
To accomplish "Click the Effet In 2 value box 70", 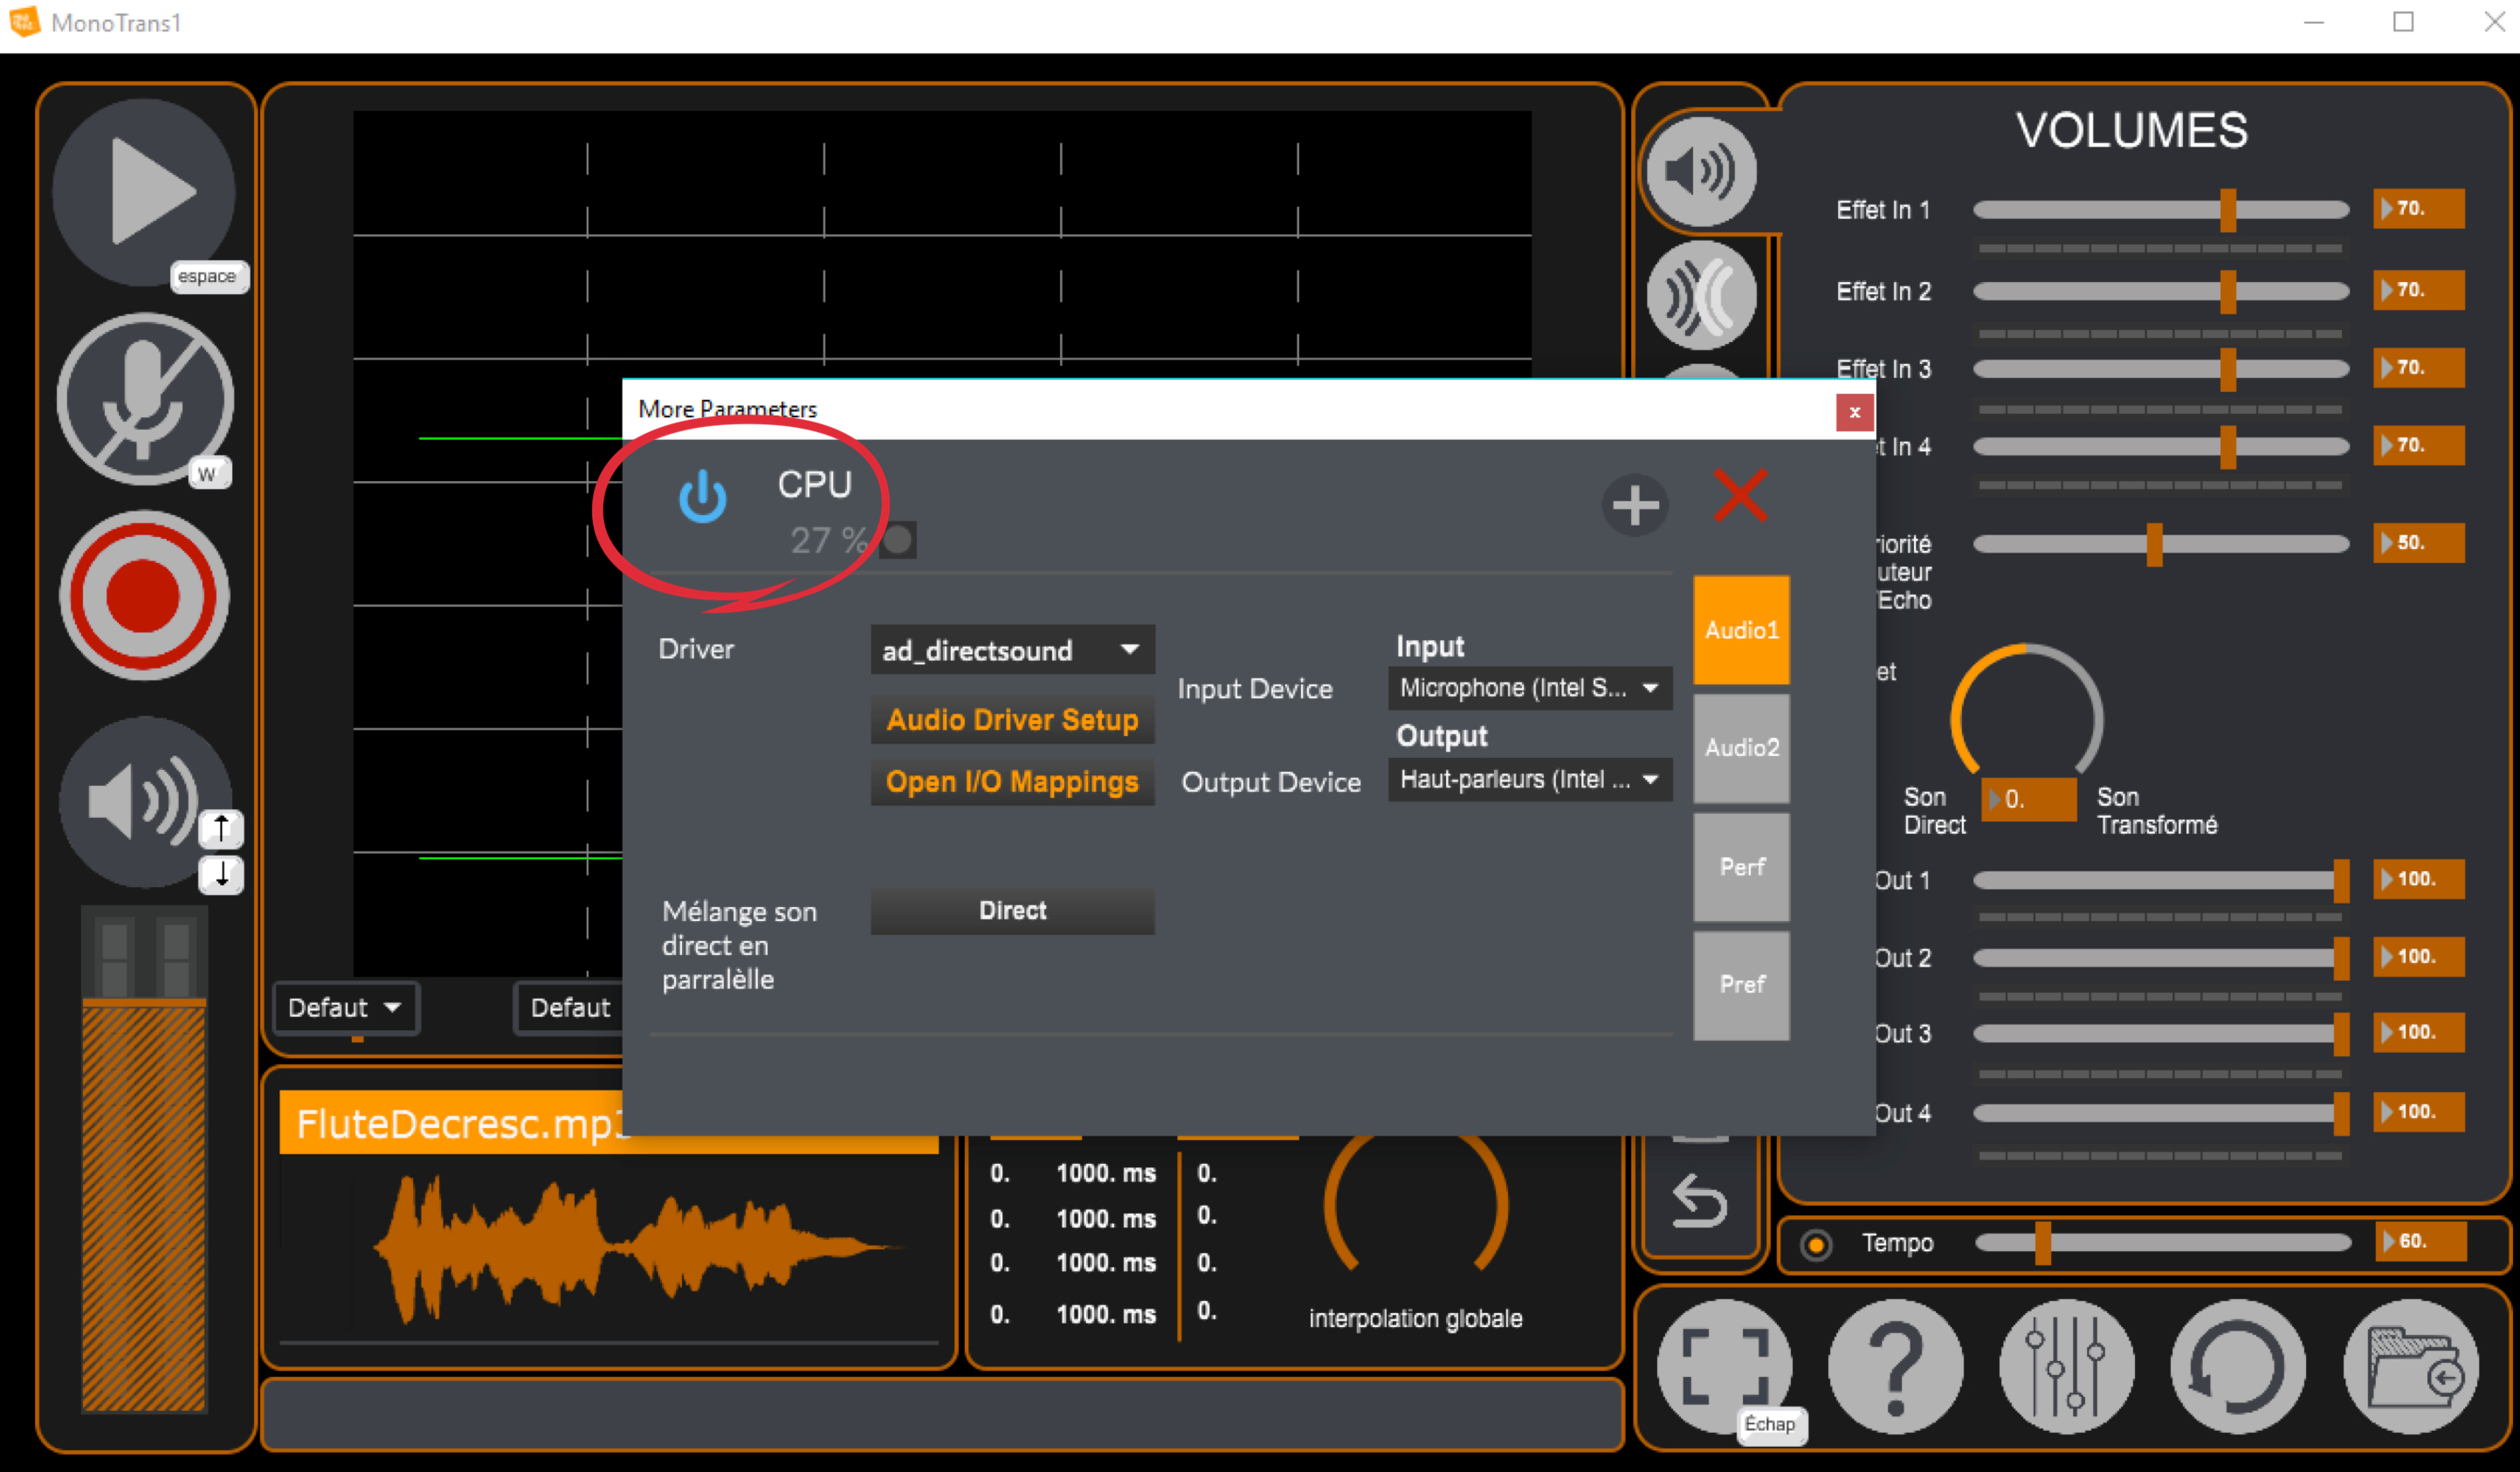I will [x=2418, y=290].
